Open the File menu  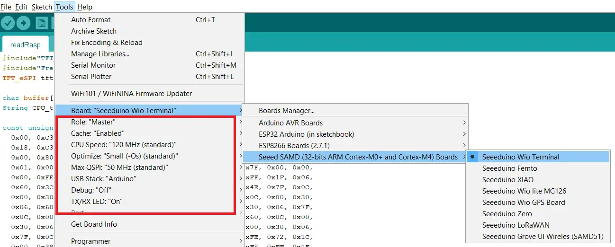[x=6, y=7]
